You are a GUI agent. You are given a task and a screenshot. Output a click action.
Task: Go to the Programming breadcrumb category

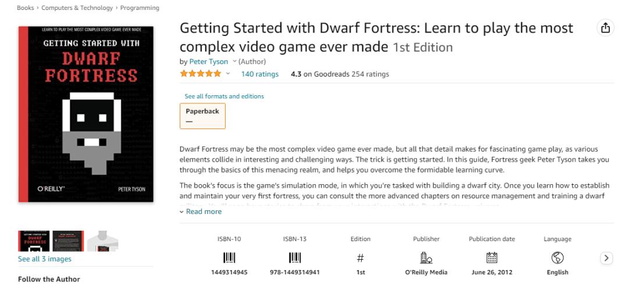[140, 8]
